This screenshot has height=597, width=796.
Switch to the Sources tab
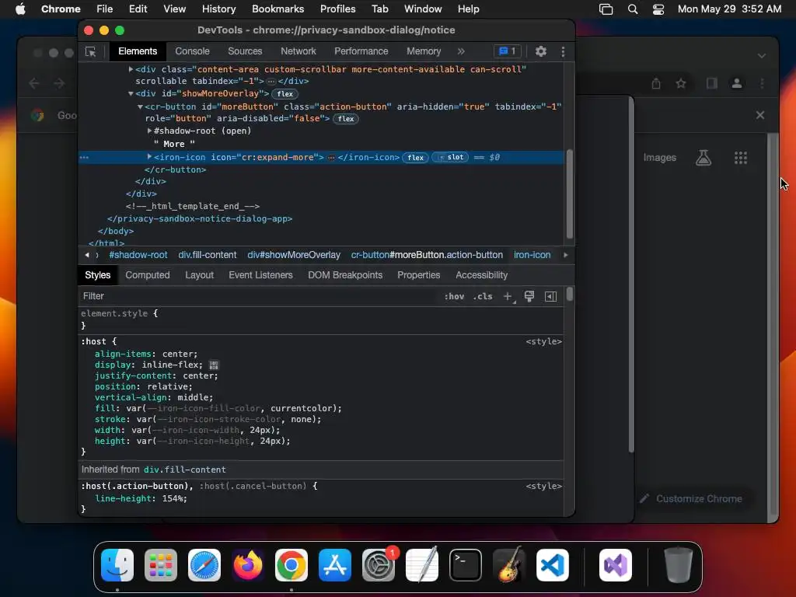click(x=245, y=51)
